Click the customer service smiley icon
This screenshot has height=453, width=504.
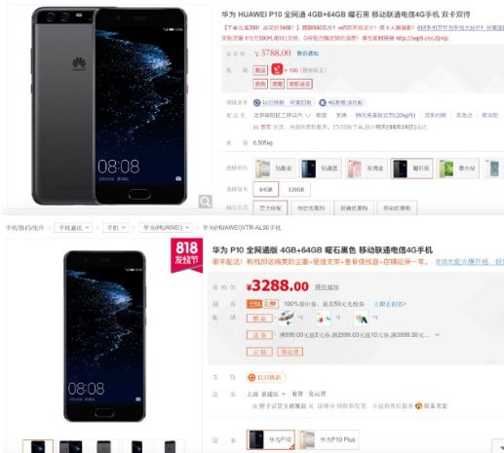418,405
